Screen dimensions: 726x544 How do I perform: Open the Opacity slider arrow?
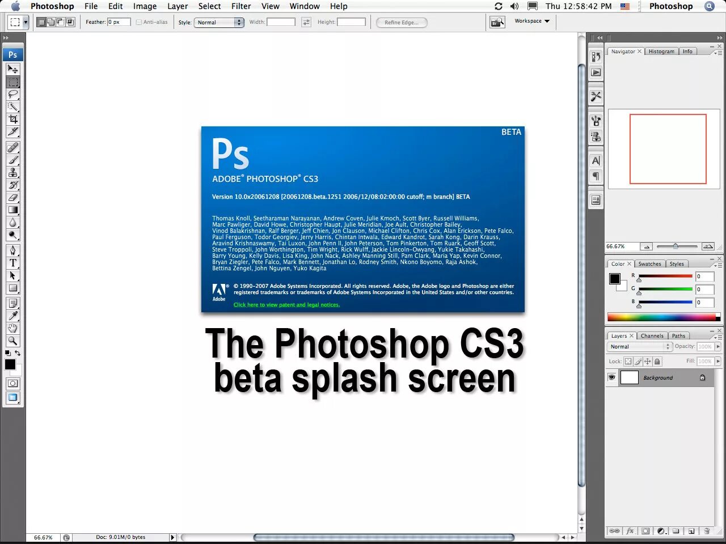click(x=718, y=346)
